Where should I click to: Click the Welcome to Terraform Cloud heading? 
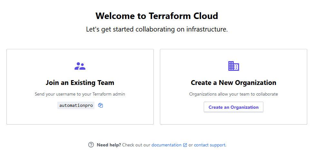click(157, 16)
